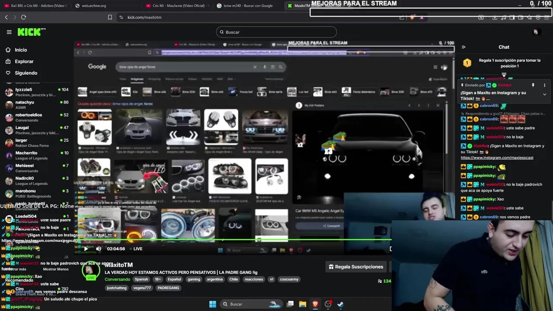Screen dimensions: 553x311
Task: Switch to Kail BRL x Cris MJ tab
Action: click(x=37, y=6)
